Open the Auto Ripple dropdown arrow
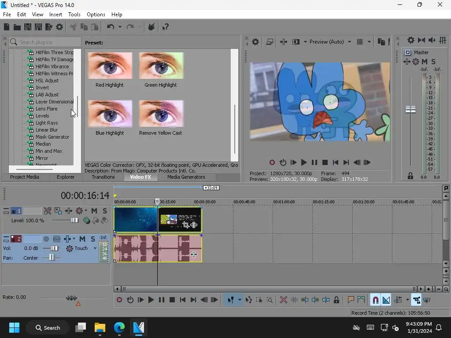The image size is (451, 338). 407,300
